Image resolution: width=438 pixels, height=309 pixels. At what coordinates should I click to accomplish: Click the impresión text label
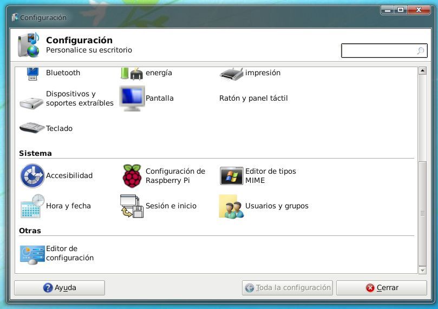click(x=263, y=73)
